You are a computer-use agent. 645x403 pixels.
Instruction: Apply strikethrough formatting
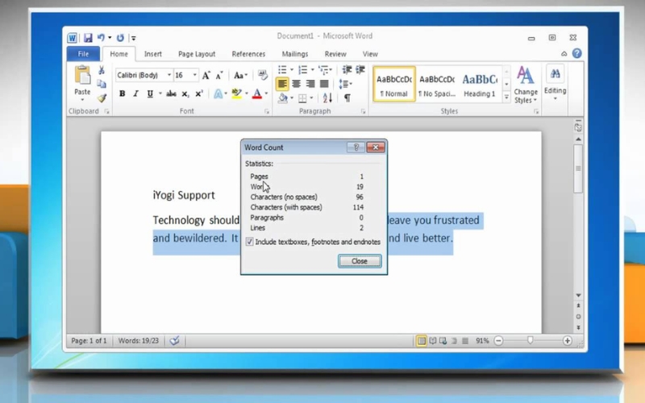(x=171, y=94)
